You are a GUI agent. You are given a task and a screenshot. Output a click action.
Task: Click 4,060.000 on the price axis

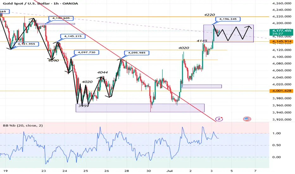tap(282, 70)
